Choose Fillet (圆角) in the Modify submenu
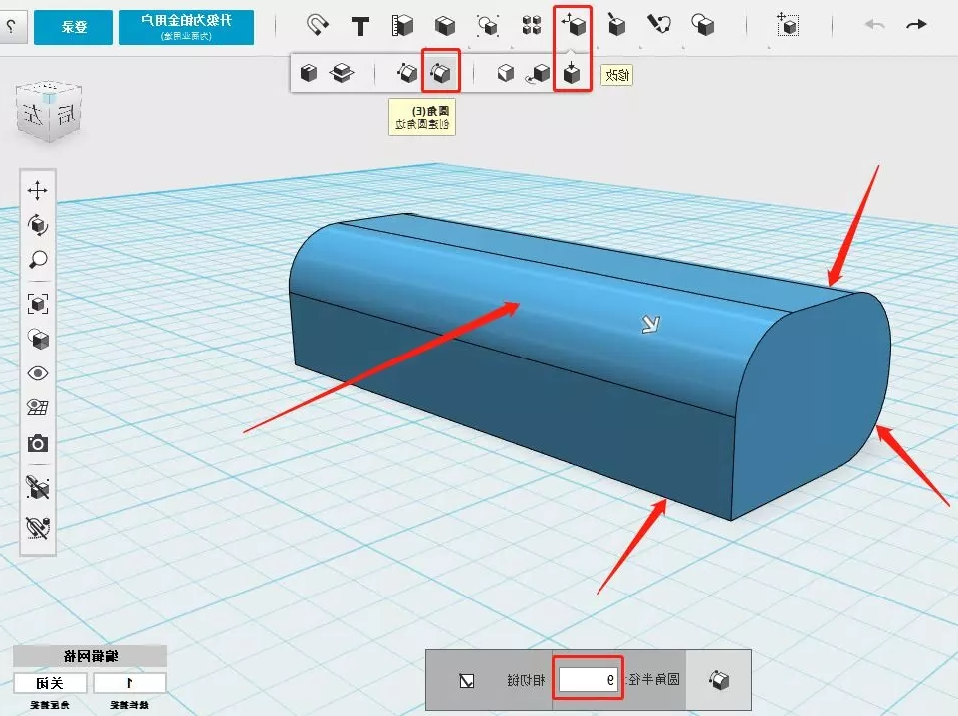This screenshot has height=716, width=958. (x=440, y=73)
